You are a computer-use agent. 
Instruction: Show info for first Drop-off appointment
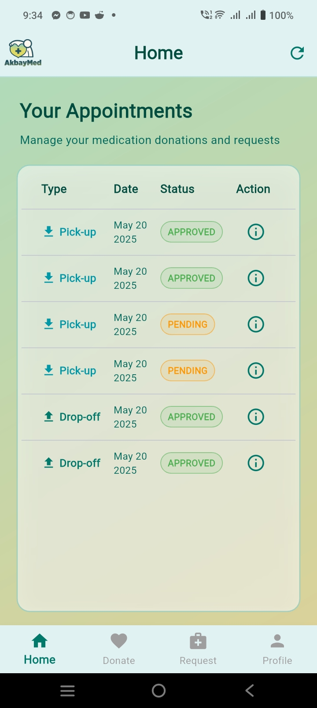(256, 417)
